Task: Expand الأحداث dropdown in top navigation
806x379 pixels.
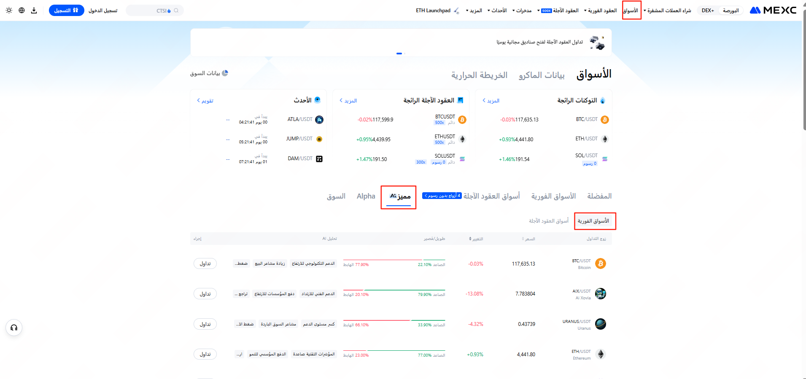Action: pyautogui.click(x=497, y=11)
